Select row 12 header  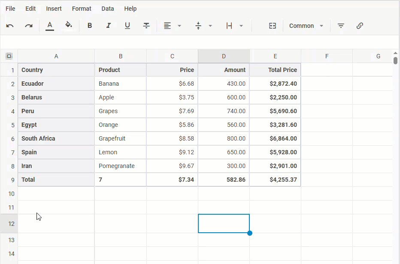(x=9, y=223)
